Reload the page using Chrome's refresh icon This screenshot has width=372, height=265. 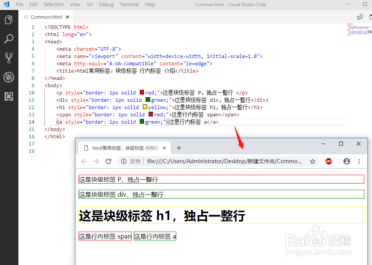[x=109, y=161]
